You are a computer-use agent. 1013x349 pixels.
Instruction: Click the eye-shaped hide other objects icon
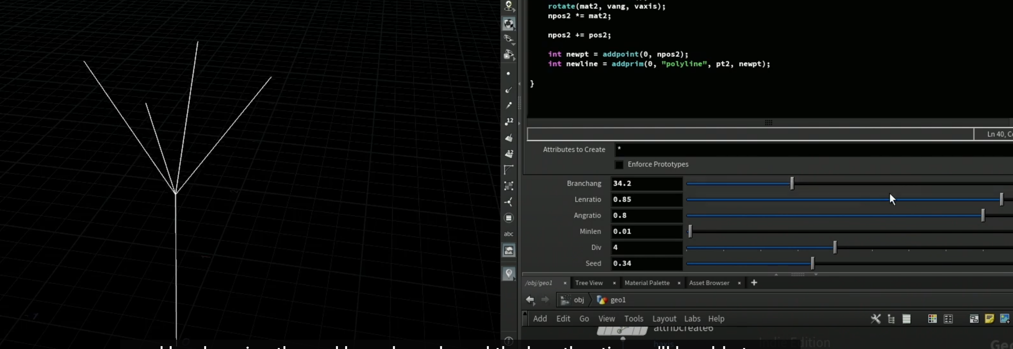pyautogui.click(x=509, y=39)
